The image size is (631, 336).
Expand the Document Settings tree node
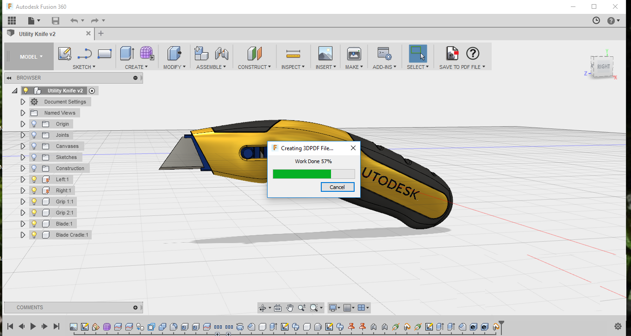pos(23,102)
